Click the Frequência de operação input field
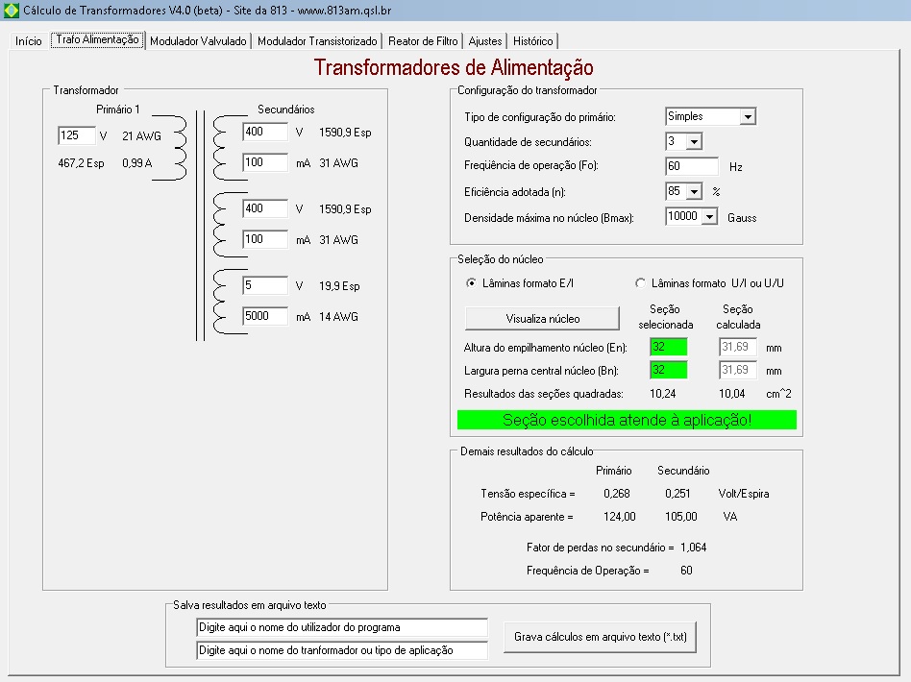 tap(691, 166)
